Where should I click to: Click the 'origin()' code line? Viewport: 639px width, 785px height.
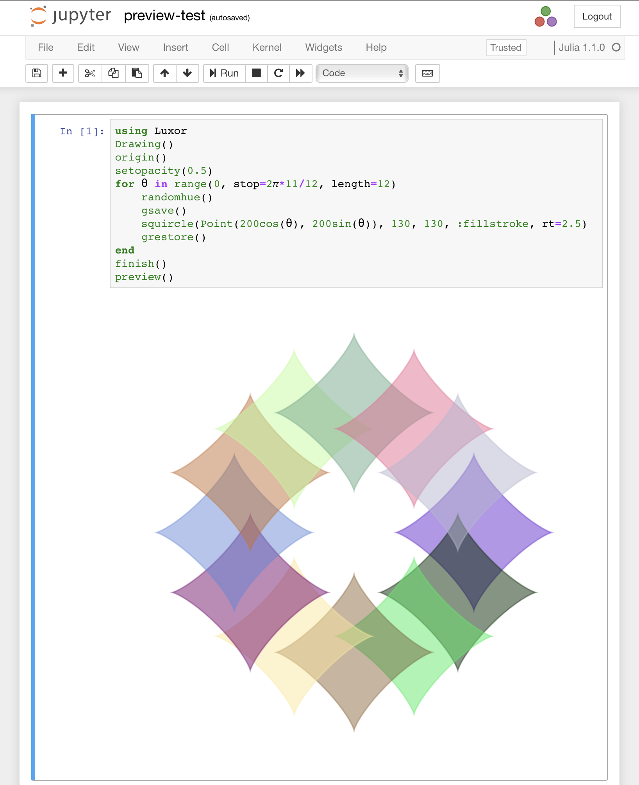tap(141, 157)
